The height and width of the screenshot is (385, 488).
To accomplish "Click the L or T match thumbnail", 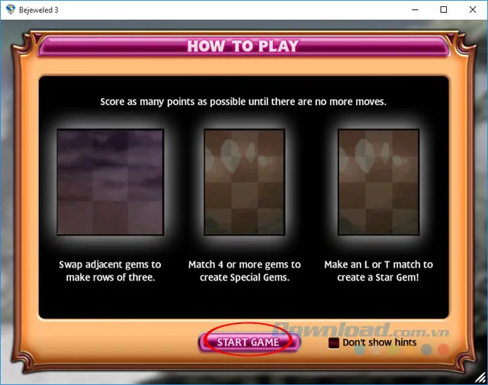I will [x=378, y=182].
